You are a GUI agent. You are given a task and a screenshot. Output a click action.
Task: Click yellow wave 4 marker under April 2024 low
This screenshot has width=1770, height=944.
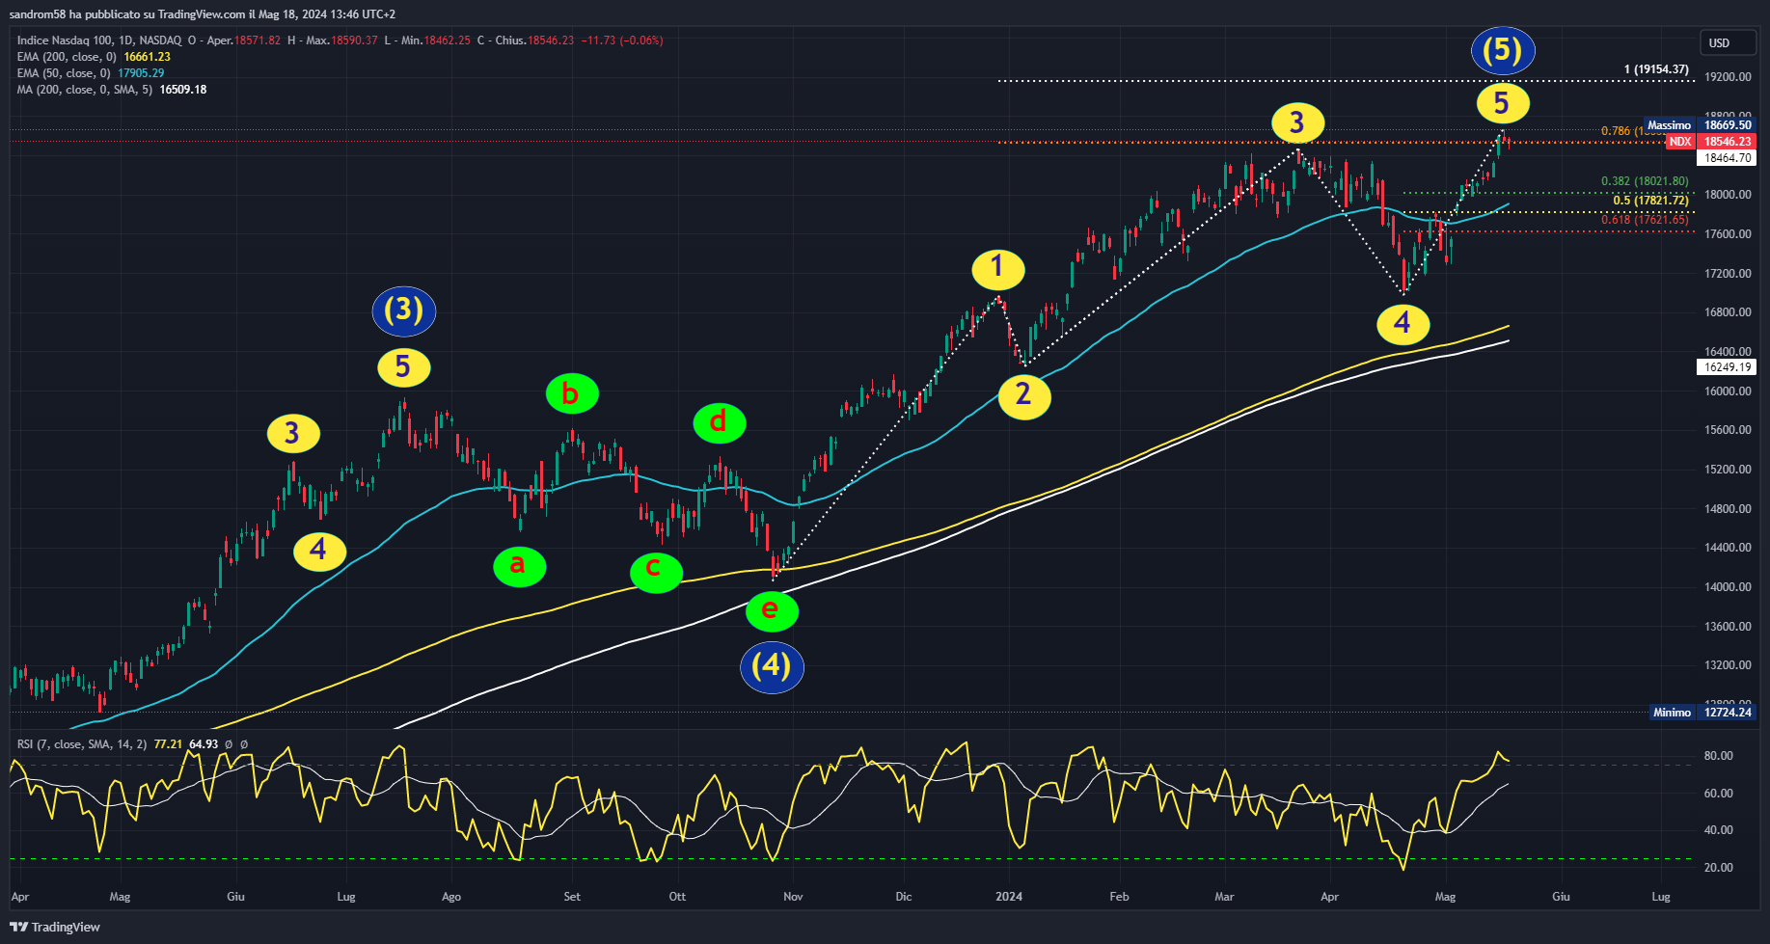click(x=1402, y=324)
